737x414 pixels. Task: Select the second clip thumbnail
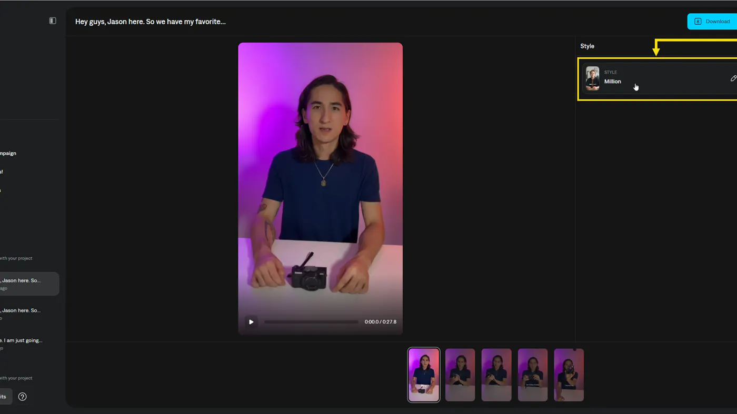click(x=460, y=375)
